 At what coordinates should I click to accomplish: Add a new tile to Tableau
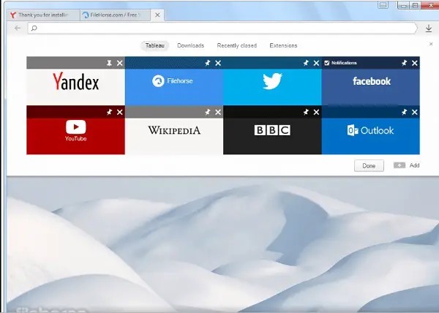tap(406, 165)
